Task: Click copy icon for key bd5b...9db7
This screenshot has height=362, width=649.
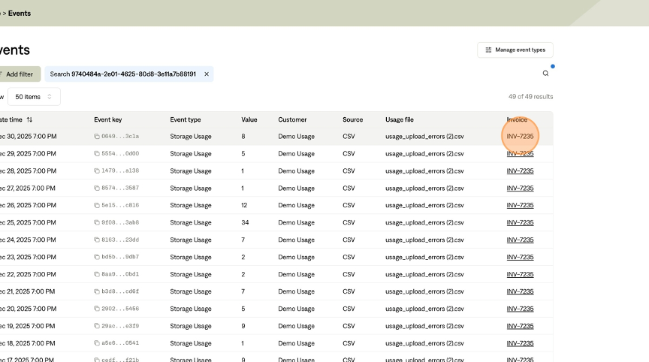Action: pyautogui.click(x=97, y=258)
